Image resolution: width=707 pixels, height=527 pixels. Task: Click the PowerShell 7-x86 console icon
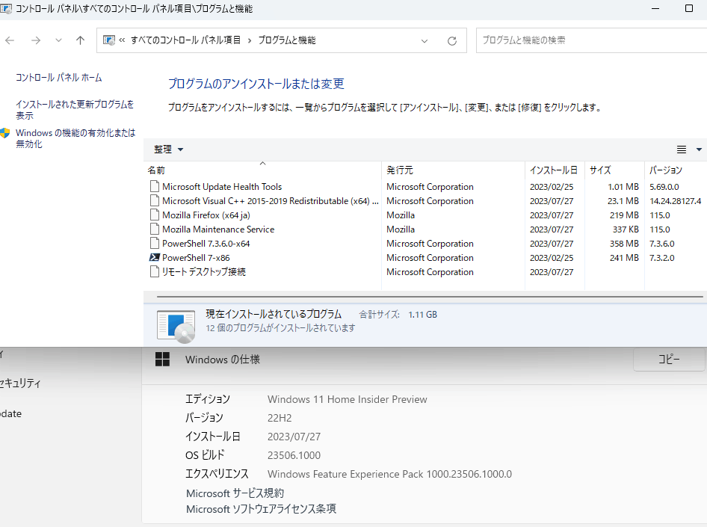[154, 257]
